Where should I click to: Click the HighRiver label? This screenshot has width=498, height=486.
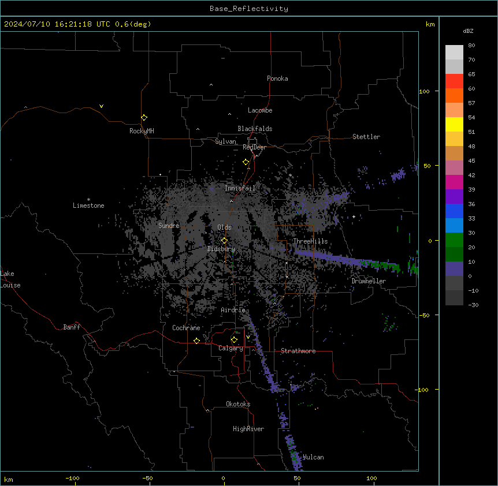[x=248, y=429]
